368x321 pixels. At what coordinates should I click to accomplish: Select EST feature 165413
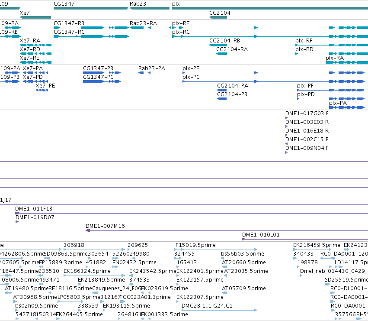click(178, 267)
